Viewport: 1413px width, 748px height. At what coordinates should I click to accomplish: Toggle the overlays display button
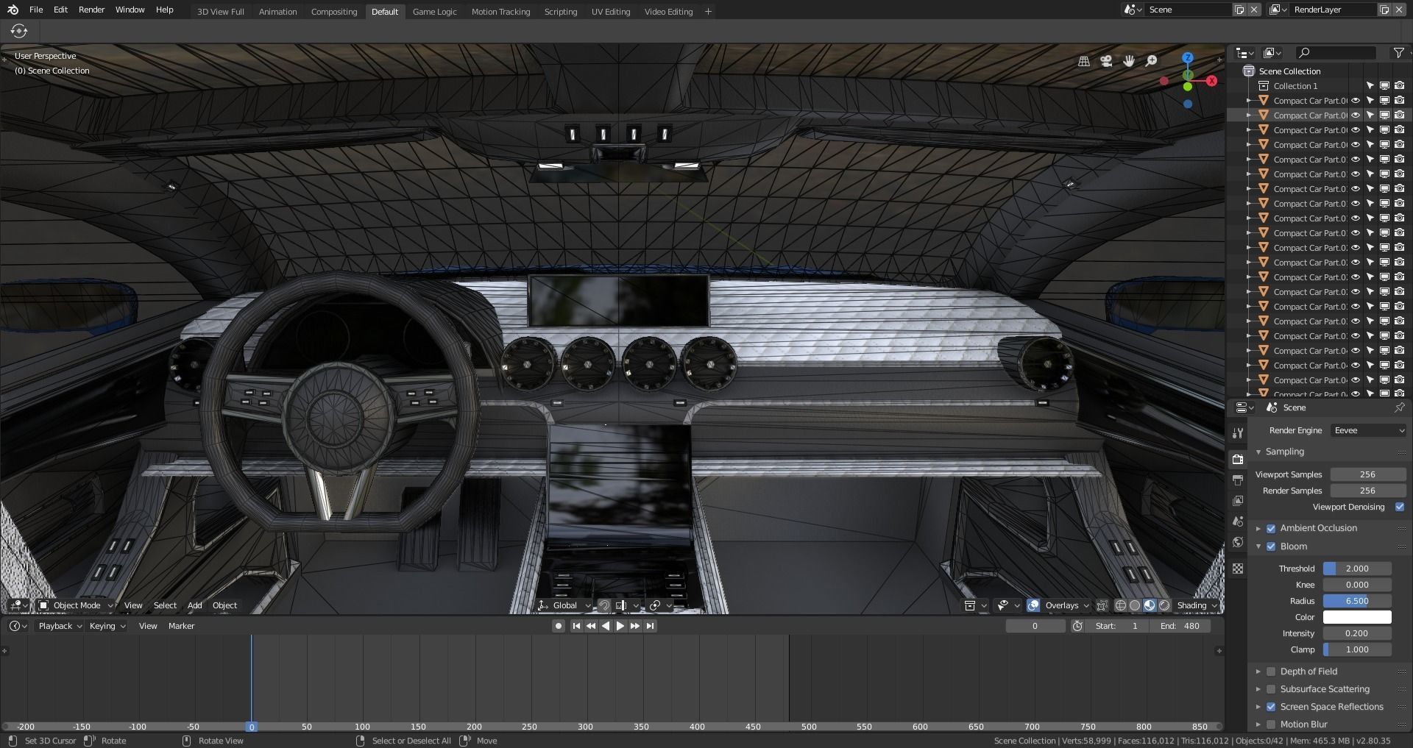(x=1033, y=605)
